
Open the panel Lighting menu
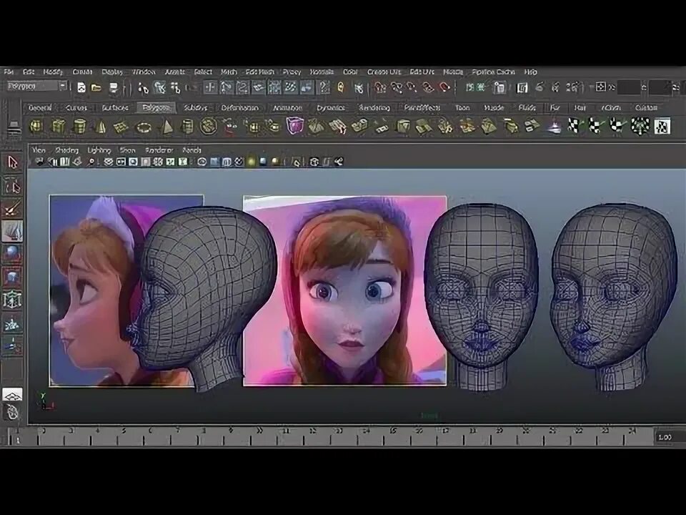[99, 150]
